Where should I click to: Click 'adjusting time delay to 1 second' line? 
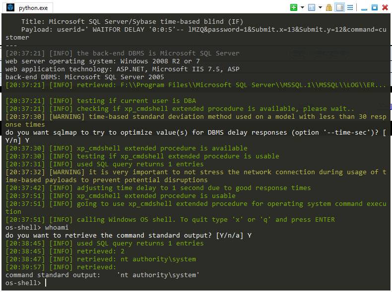[158, 188]
